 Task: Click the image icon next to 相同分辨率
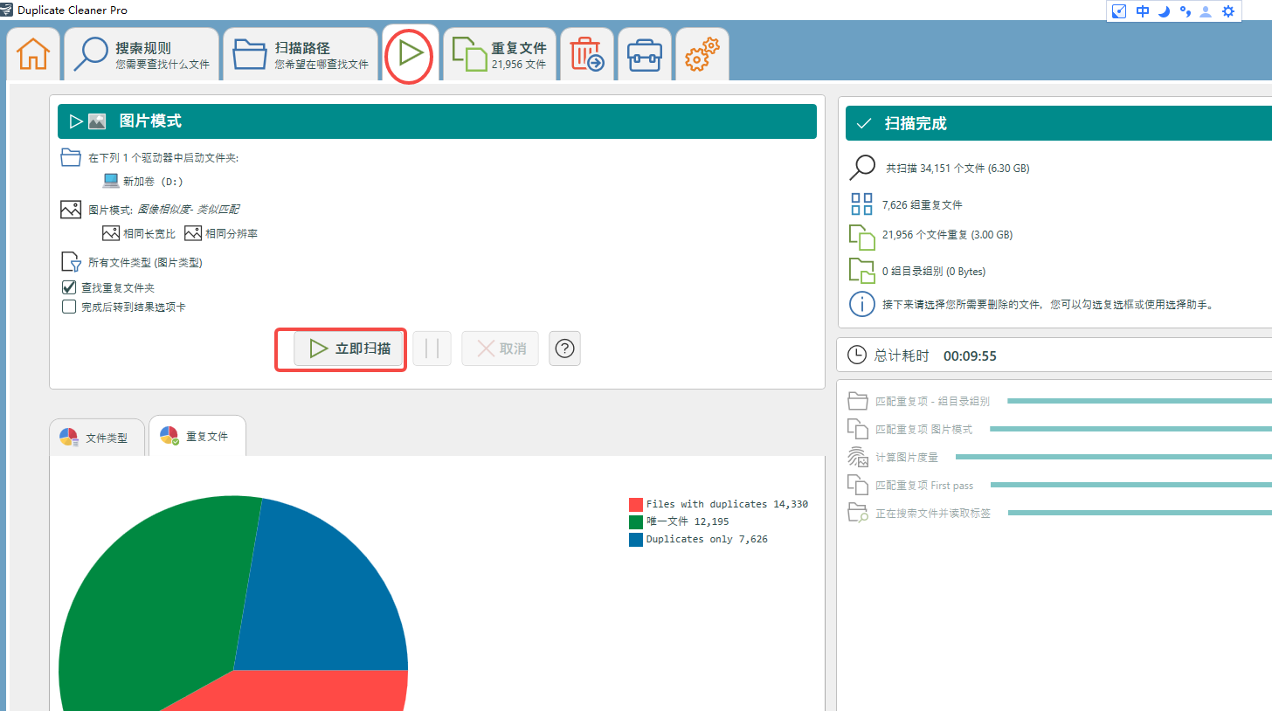193,233
